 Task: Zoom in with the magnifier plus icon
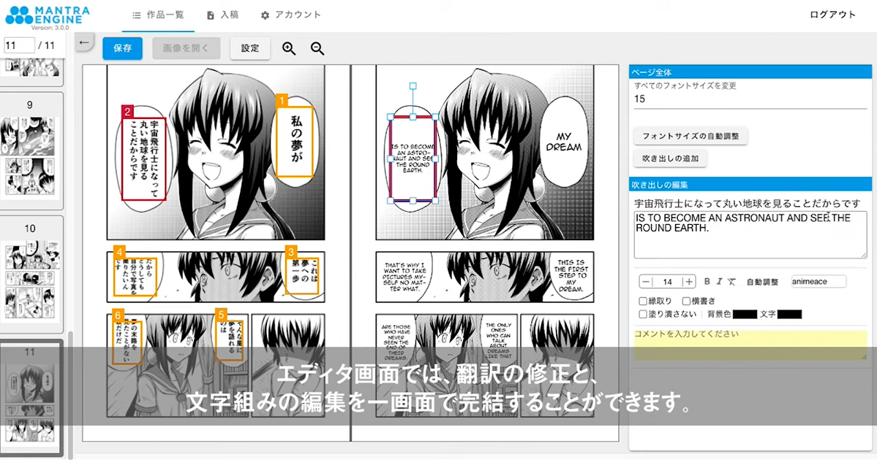click(289, 49)
